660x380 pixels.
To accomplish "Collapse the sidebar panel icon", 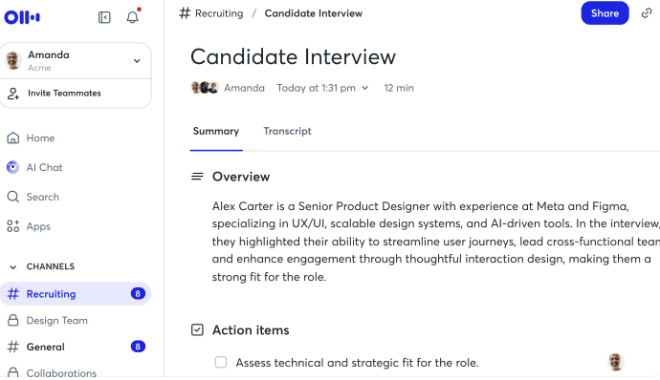I will pos(104,17).
